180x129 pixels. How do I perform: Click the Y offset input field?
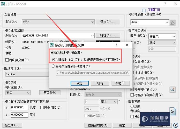[19, 115]
